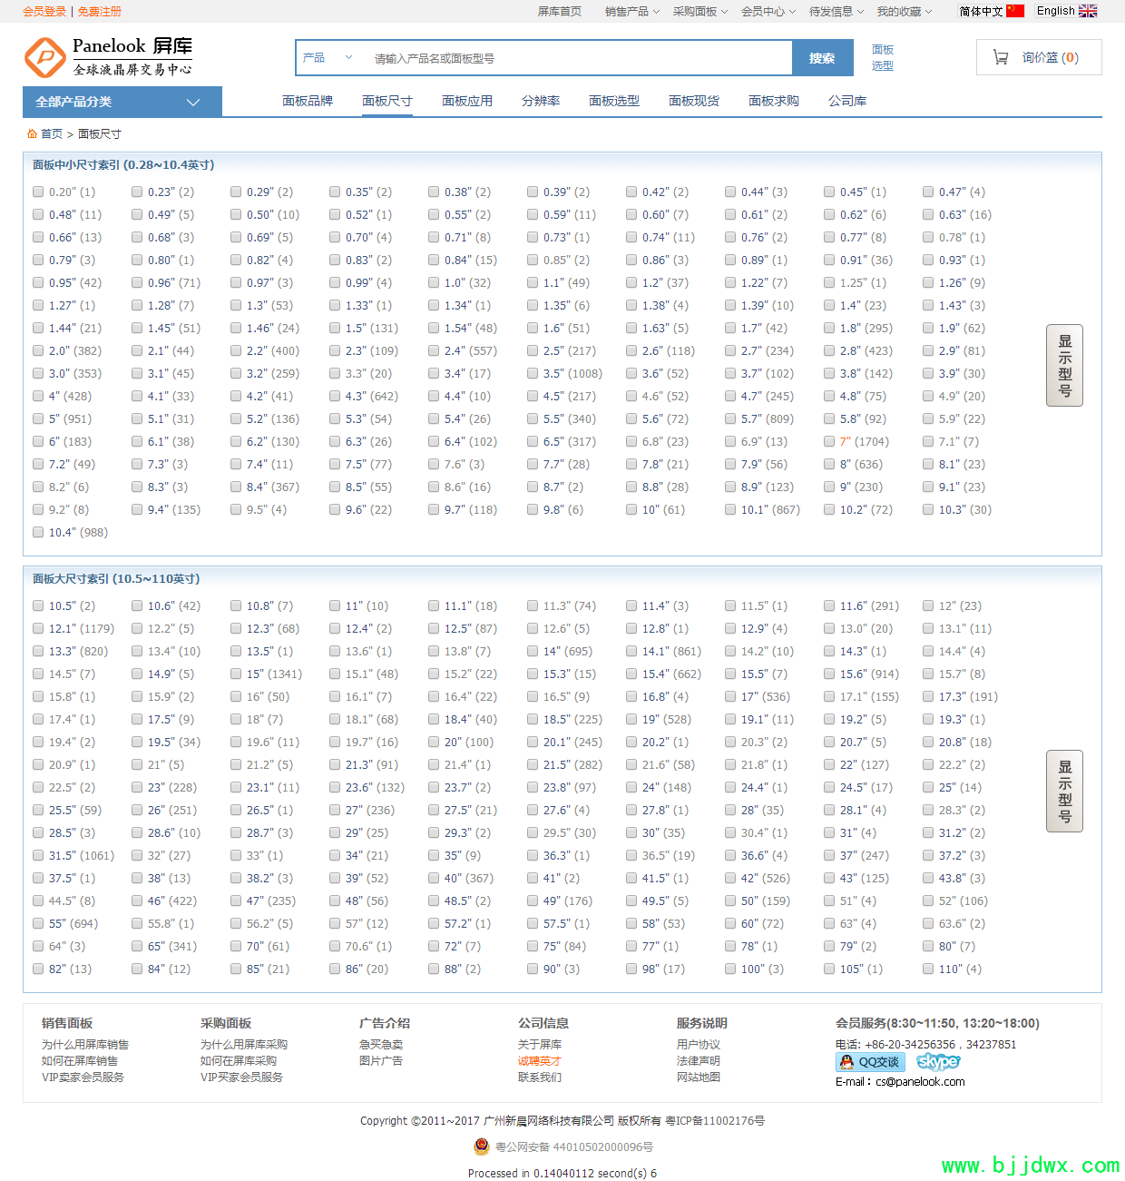This screenshot has height=1181, width=1125.
Task: Click the home icon in breadcrumb
Action: (x=32, y=133)
